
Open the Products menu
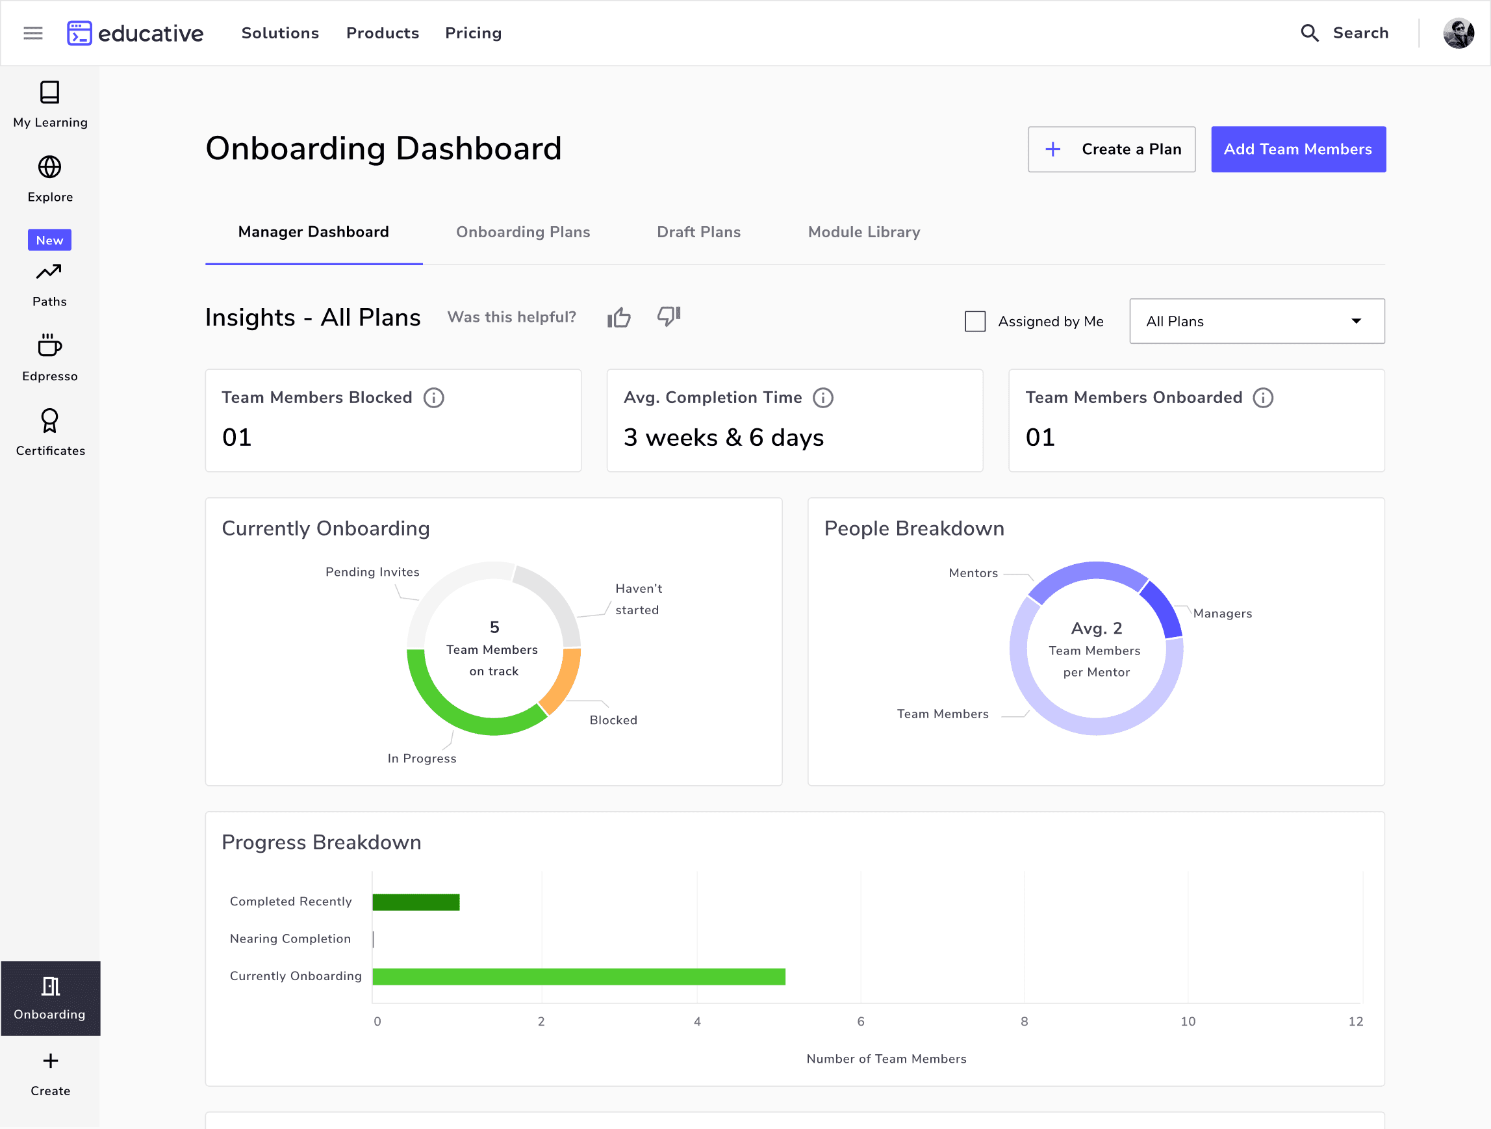pyautogui.click(x=382, y=33)
